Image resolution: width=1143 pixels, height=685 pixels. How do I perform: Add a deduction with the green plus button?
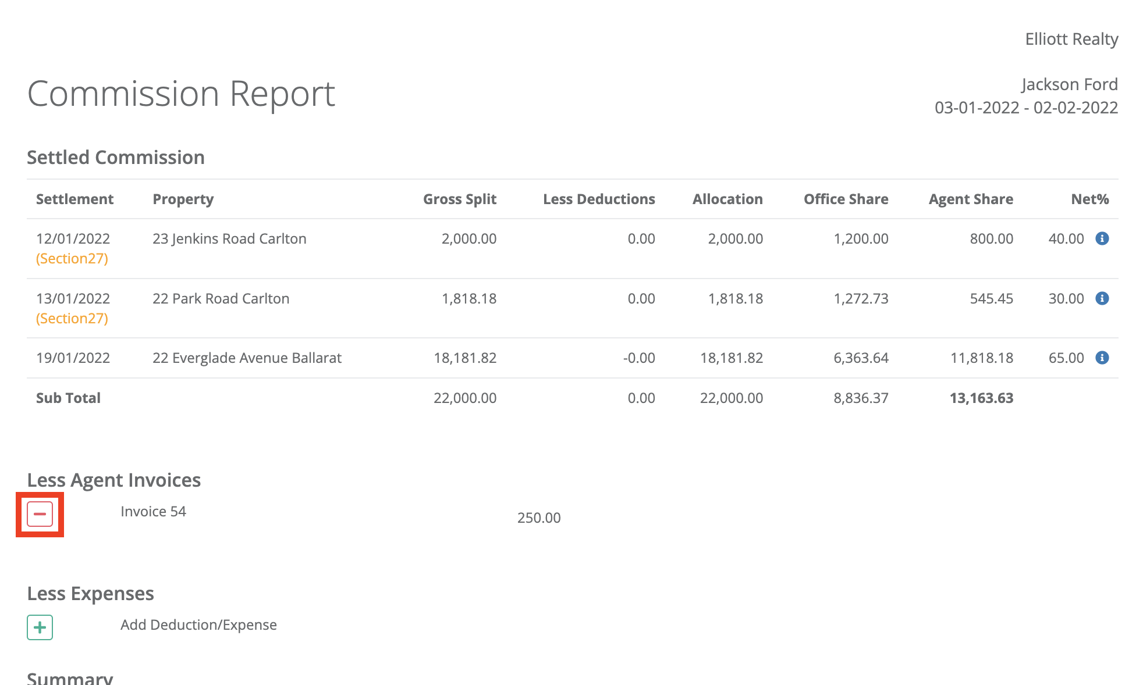[40, 627]
